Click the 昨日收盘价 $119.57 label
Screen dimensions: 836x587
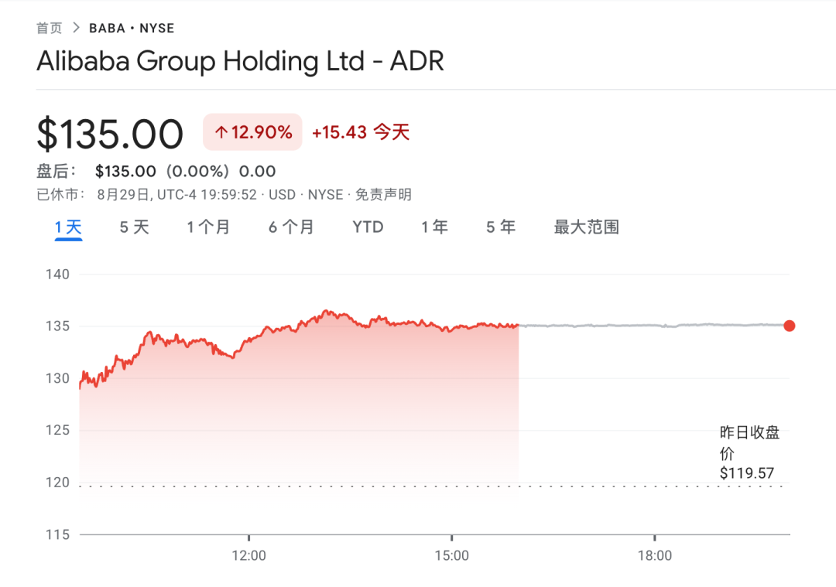point(749,452)
